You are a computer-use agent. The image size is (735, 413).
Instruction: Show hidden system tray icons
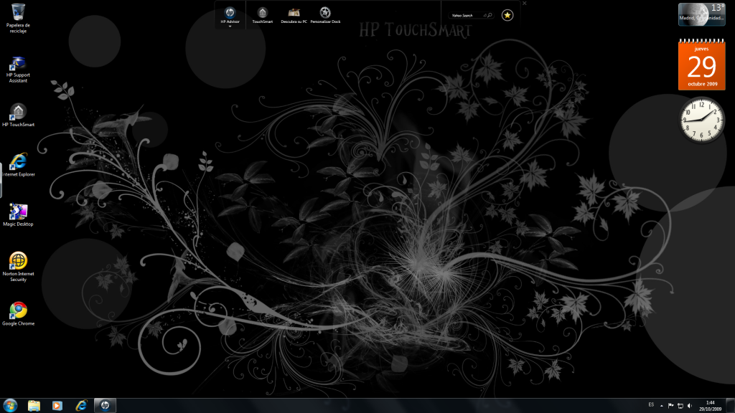pos(662,405)
